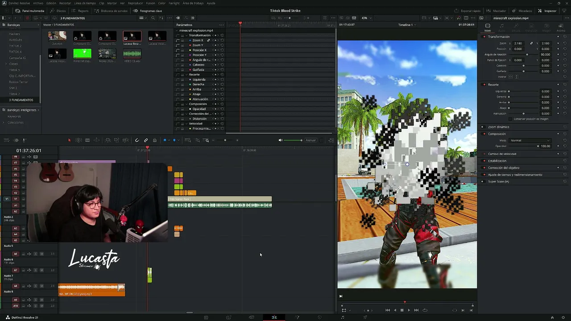Viewport: 571px width, 321px height.
Task: Toggle loop playback in the viewer
Action: click(x=425, y=310)
